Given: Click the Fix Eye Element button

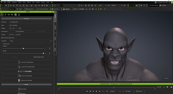Looking at the screenshot, I should pos(20,32).
